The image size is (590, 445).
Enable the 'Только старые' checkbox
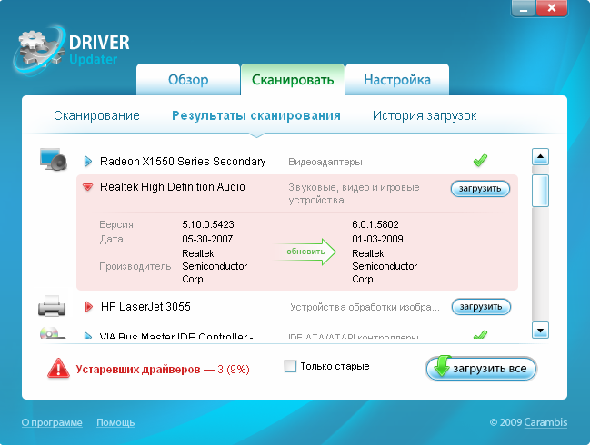[x=291, y=367]
